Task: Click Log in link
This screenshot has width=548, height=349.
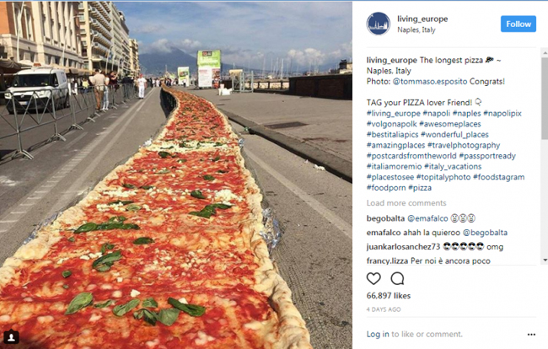Action: (378, 335)
